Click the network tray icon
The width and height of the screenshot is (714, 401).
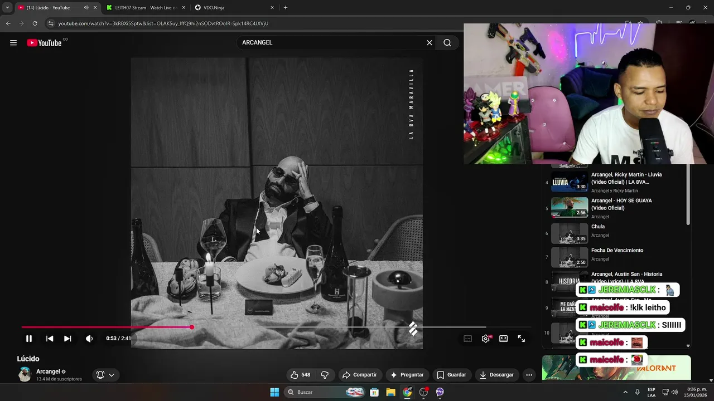tap(665, 392)
